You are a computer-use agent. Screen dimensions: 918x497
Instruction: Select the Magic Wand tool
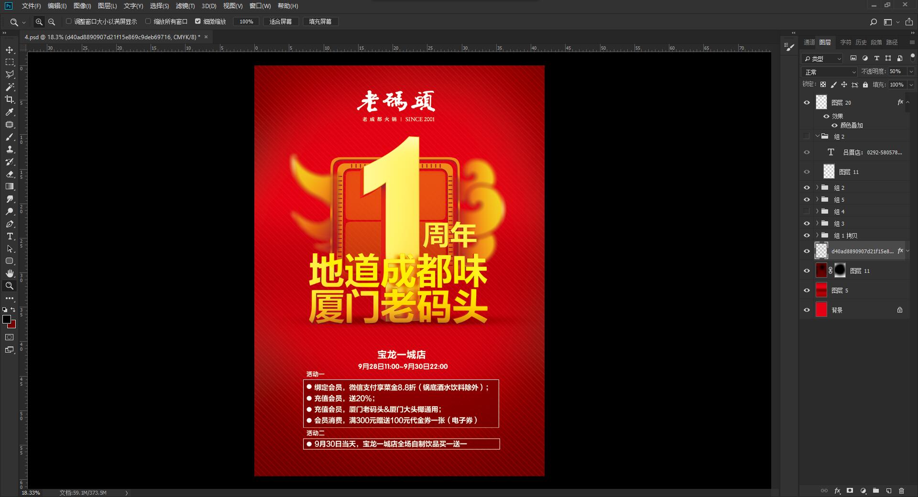pyautogui.click(x=10, y=87)
